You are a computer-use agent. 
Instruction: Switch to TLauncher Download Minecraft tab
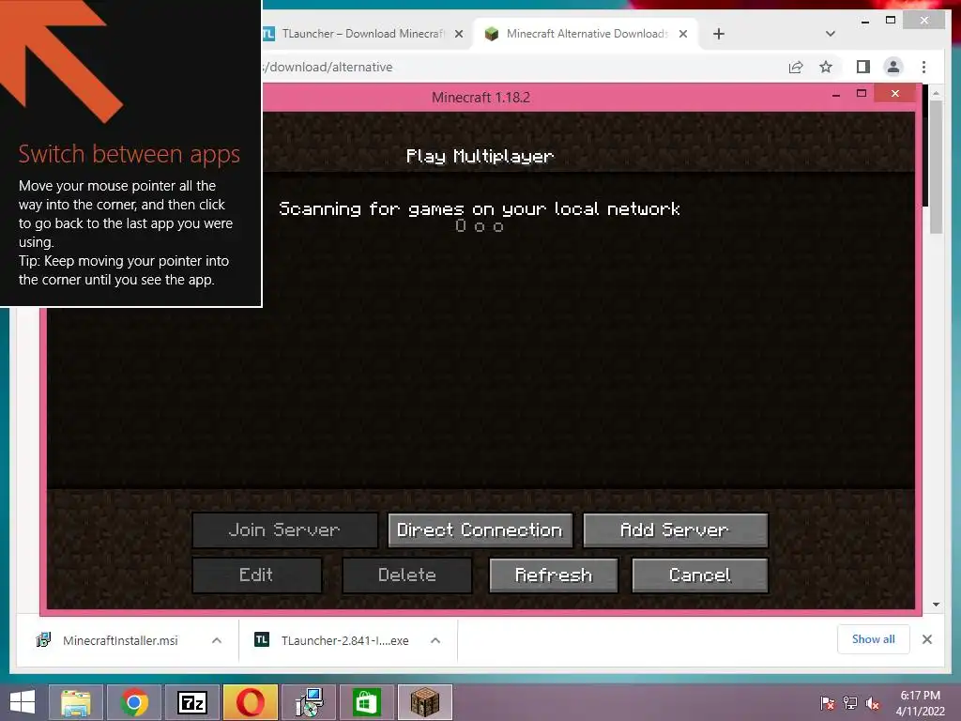(363, 34)
